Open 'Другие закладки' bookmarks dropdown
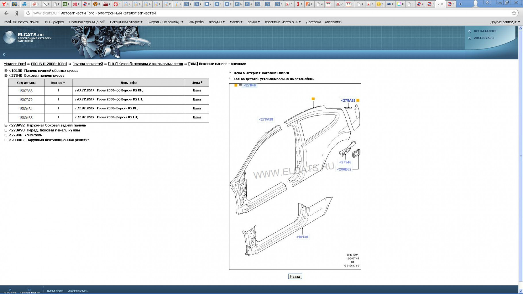The height and width of the screenshot is (294, 523). pos(505,22)
